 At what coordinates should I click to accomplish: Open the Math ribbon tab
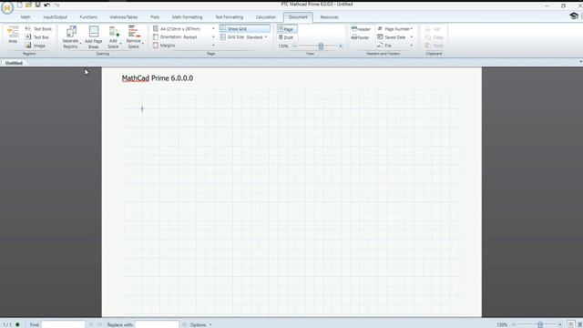(26, 17)
